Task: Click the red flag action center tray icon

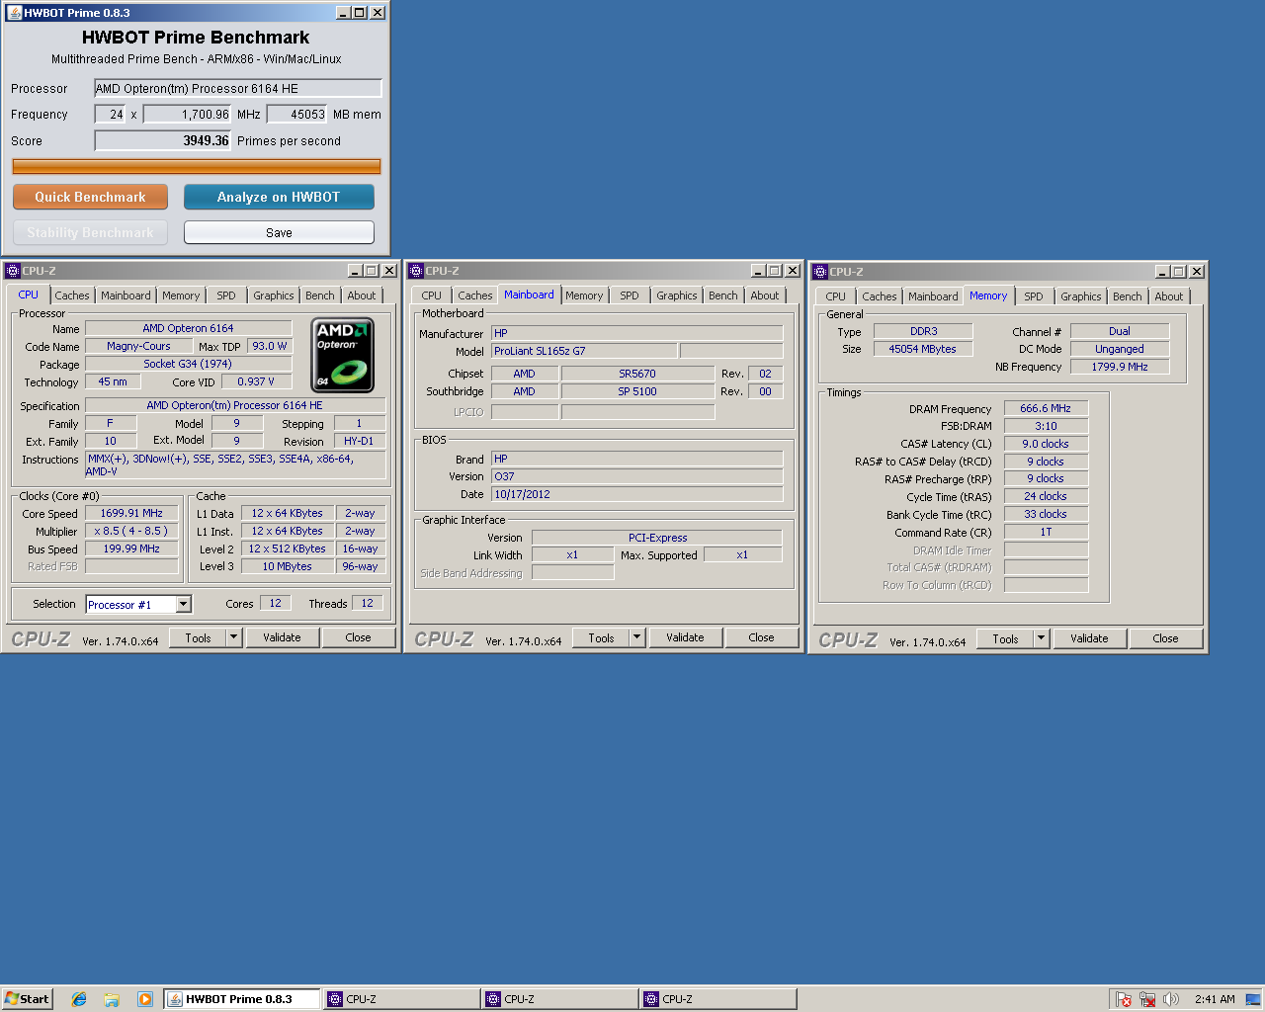Action: [x=1123, y=999]
